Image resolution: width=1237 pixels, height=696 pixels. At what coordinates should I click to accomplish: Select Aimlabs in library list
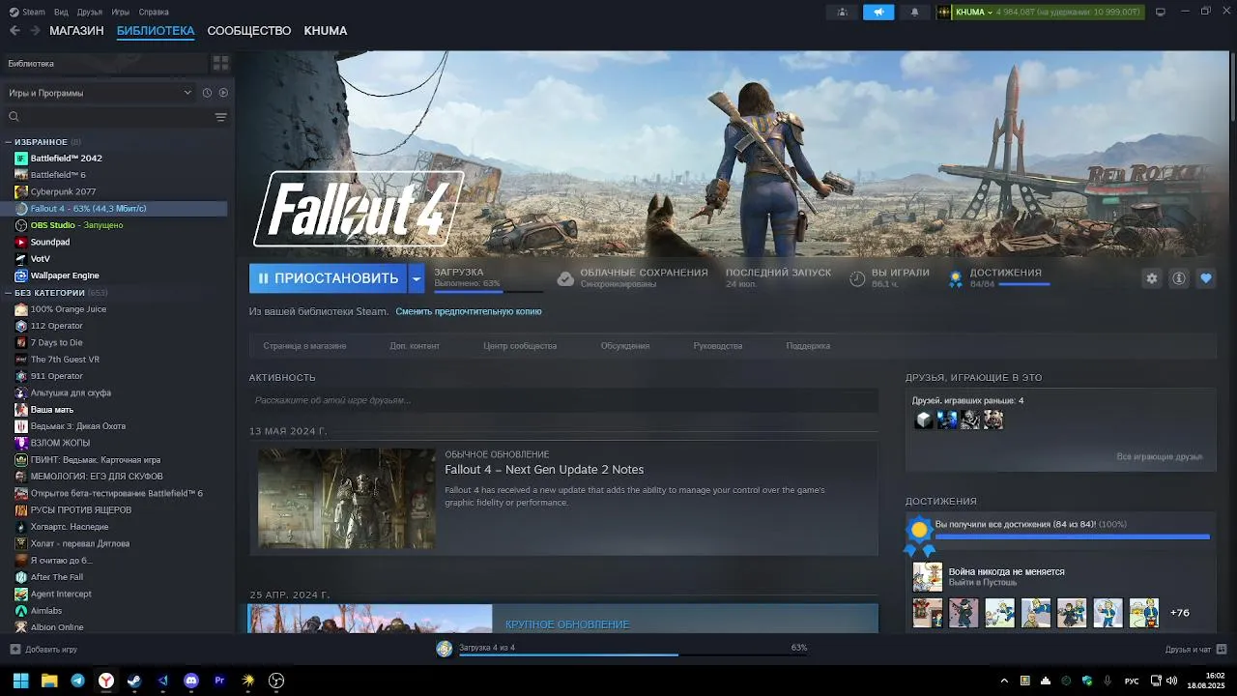pos(45,611)
